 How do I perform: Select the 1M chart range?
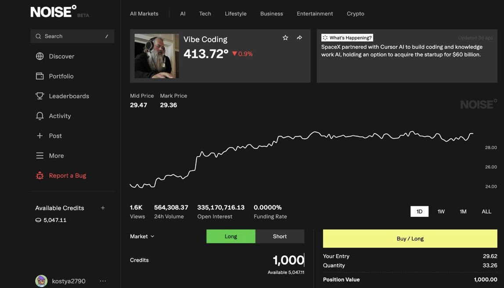[x=463, y=212]
